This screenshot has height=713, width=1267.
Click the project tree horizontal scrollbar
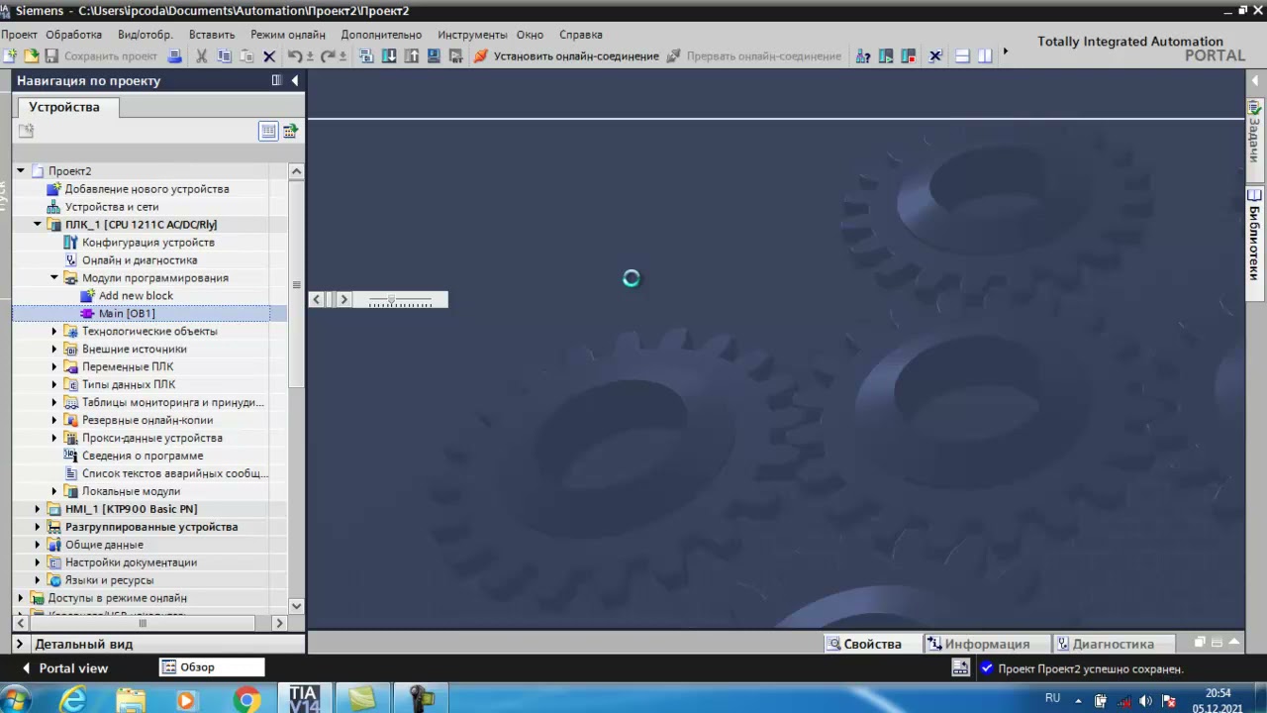(142, 623)
